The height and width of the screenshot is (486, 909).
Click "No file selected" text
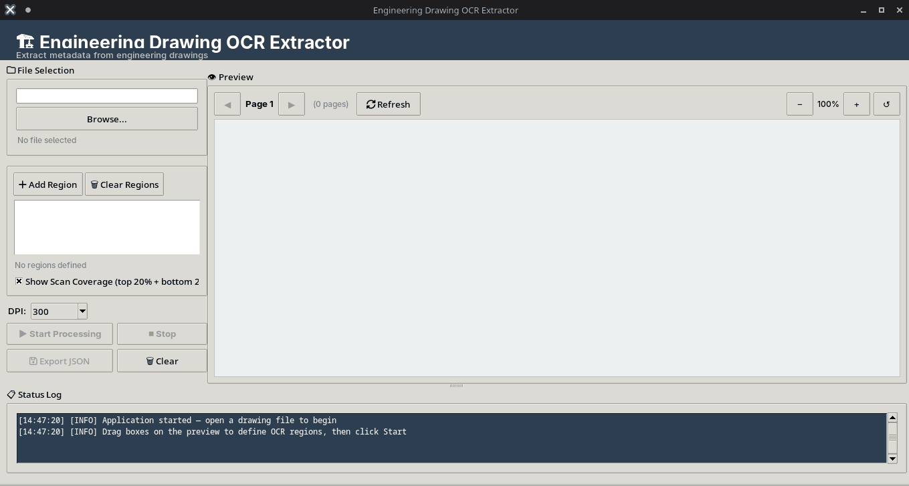pyautogui.click(x=47, y=140)
